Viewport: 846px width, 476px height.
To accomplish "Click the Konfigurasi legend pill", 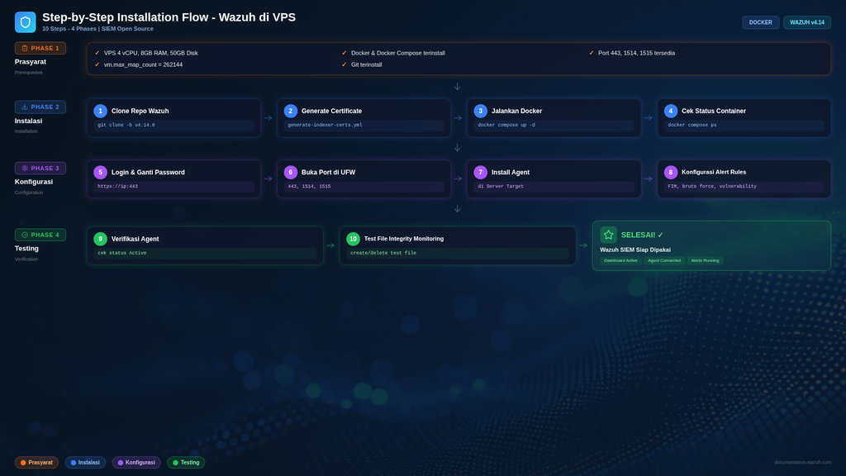I will [x=136, y=463].
